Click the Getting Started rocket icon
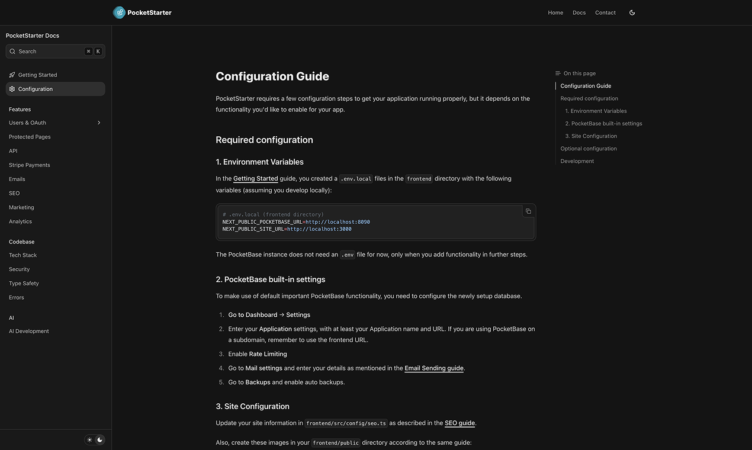 pos(12,75)
